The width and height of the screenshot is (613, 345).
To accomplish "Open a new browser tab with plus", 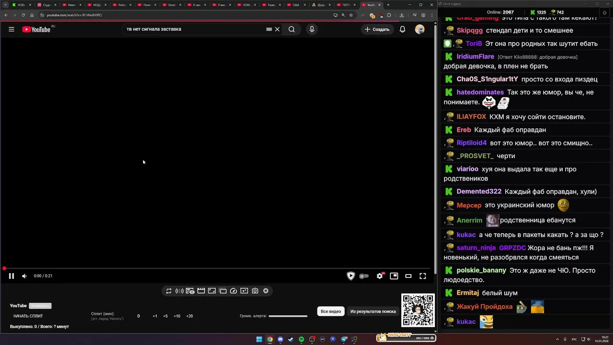I will (388, 5).
